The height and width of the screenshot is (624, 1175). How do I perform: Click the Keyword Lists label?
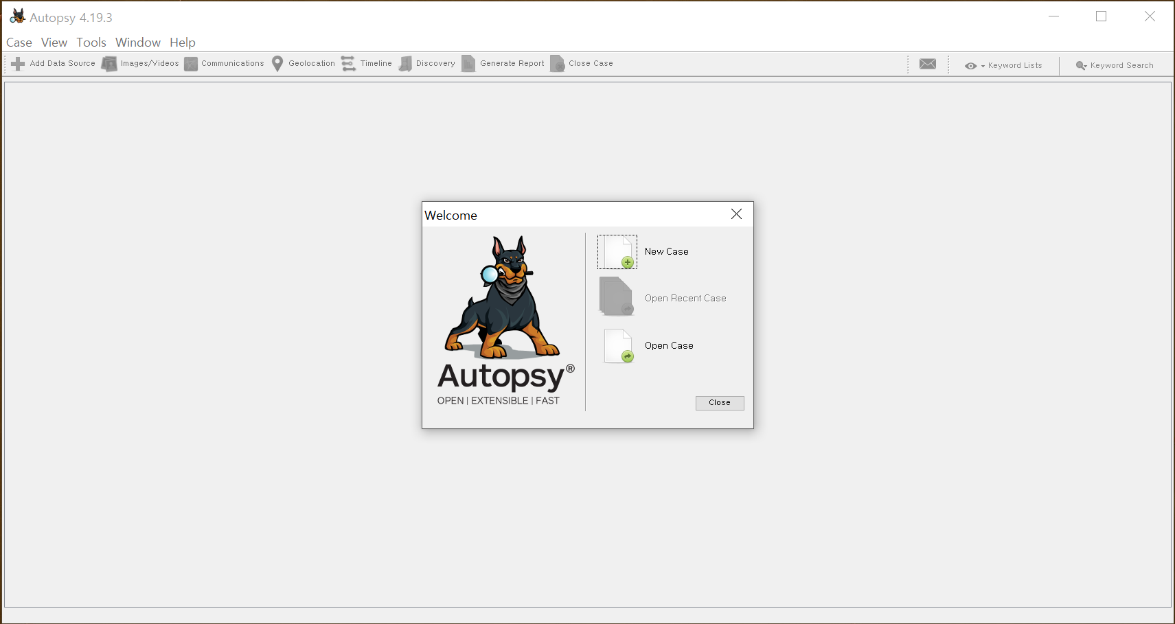tap(1015, 66)
